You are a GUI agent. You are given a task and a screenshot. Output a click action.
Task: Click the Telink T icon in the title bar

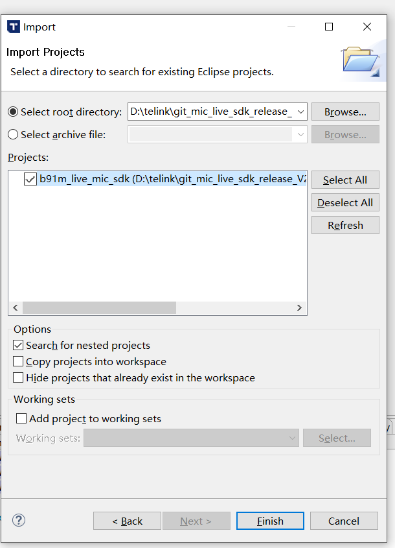(13, 27)
